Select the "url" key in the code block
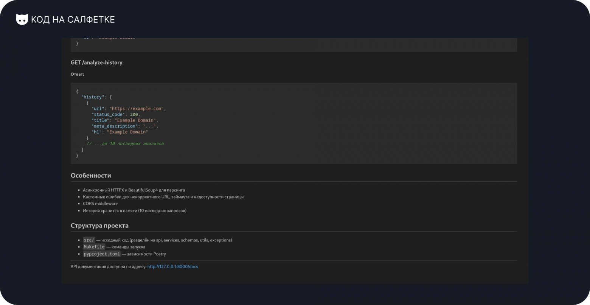 click(98, 109)
